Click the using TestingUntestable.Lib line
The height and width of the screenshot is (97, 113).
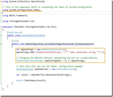click(18, 21)
